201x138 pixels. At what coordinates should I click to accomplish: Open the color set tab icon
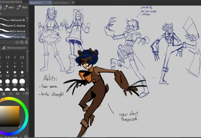(x=17, y=94)
